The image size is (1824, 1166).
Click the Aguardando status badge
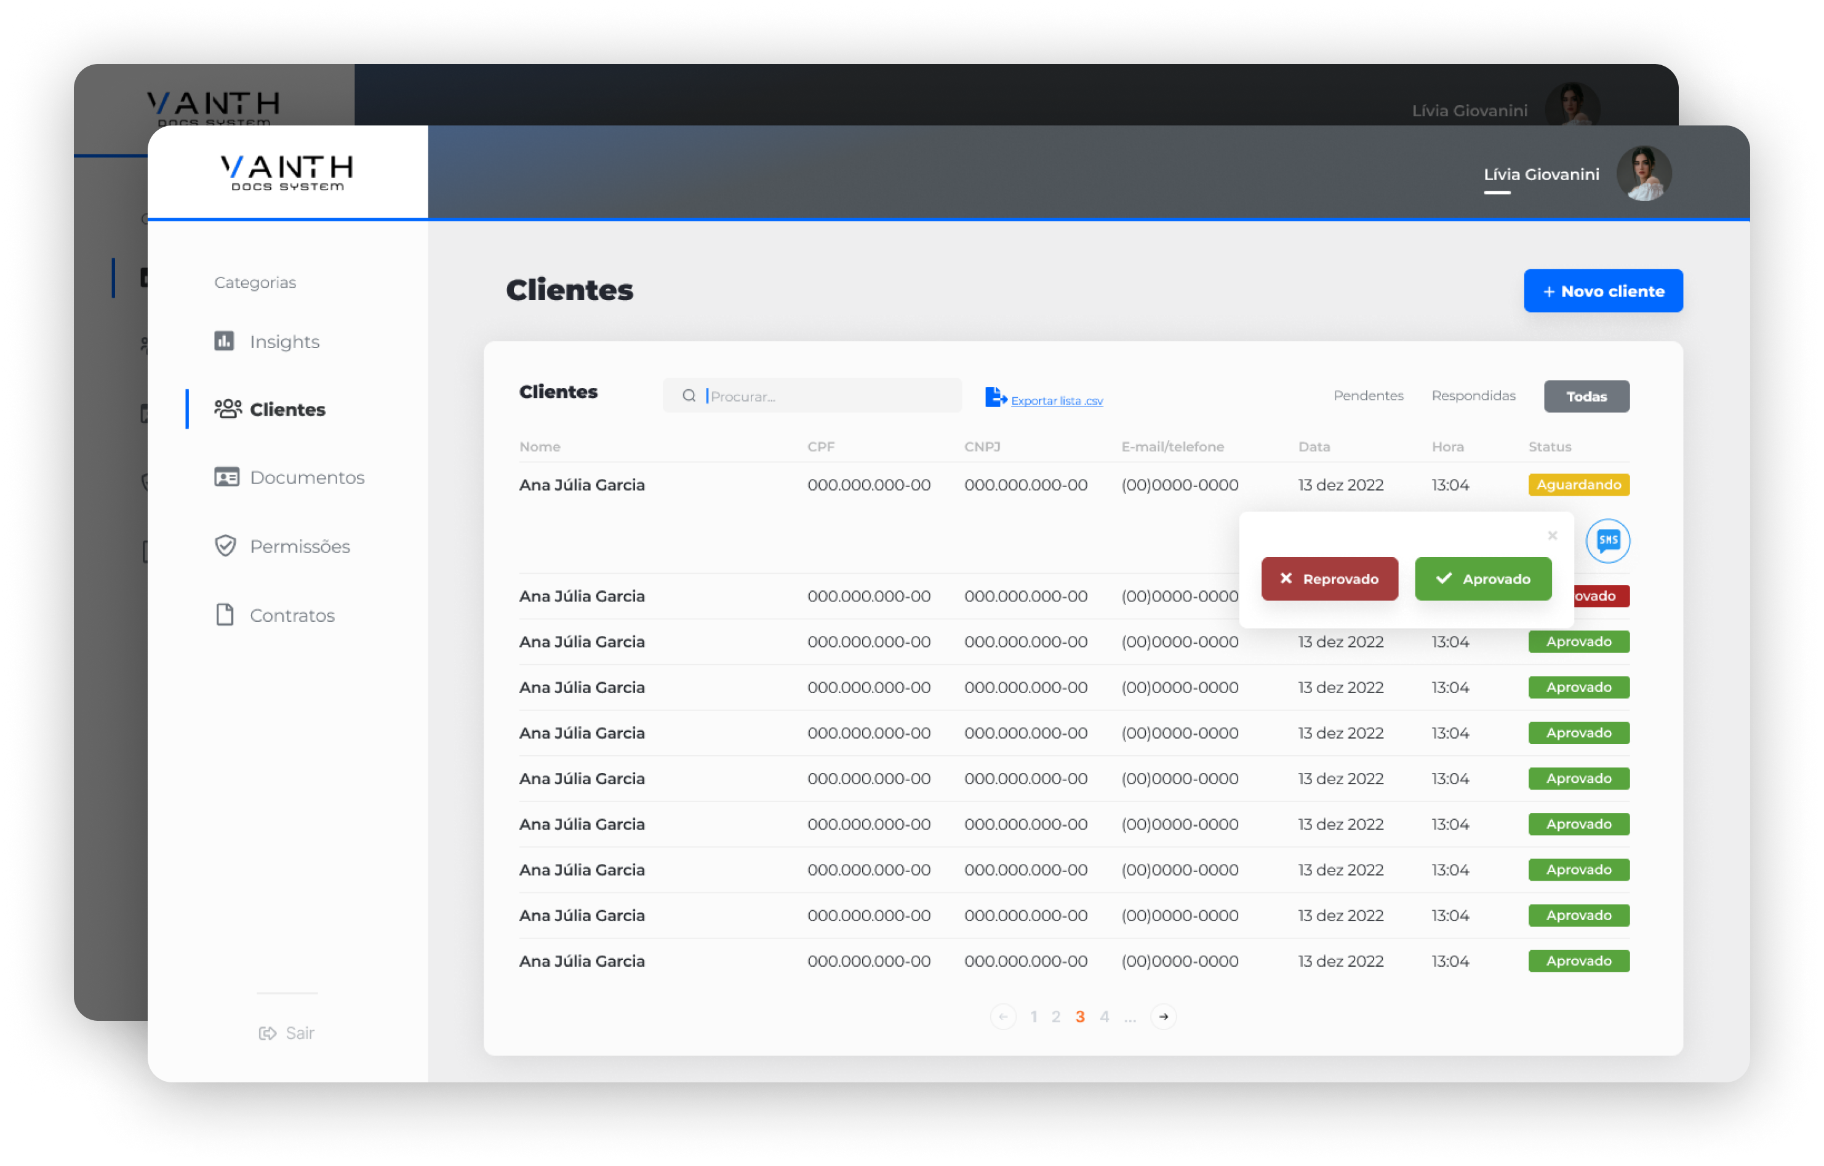pyautogui.click(x=1578, y=485)
